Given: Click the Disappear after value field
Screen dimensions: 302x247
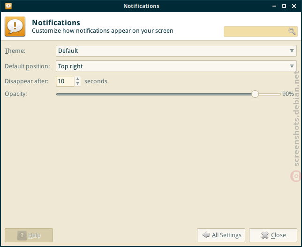Looking at the screenshot, I should pyautogui.click(x=65, y=81).
